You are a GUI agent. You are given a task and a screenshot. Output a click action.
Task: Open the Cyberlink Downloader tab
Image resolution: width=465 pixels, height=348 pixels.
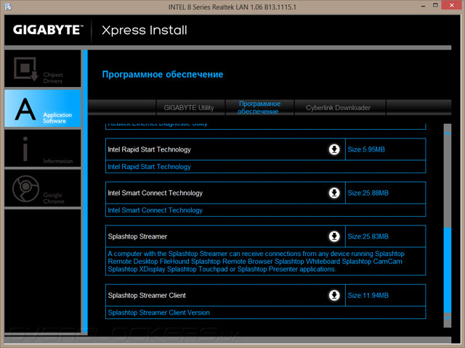click(x=338, y=108)
